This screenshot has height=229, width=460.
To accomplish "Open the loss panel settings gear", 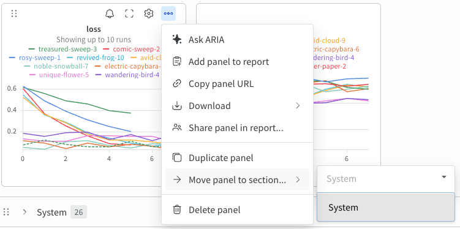I will (149, 13).
